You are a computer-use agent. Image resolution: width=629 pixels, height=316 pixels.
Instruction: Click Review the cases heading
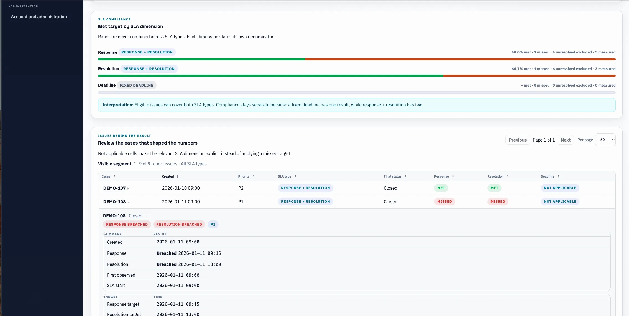[x=148, y=143]
